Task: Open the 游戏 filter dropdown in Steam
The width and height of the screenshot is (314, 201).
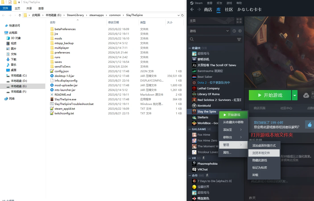Action: [209, 31]
